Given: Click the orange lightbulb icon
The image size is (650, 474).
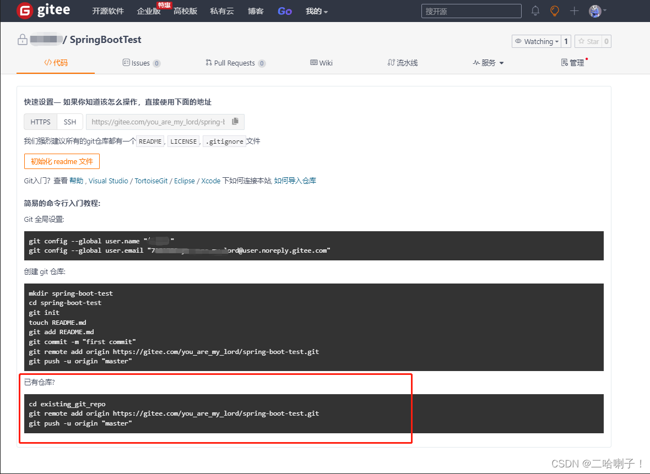Looking at the screenshot, I should 554,11.
